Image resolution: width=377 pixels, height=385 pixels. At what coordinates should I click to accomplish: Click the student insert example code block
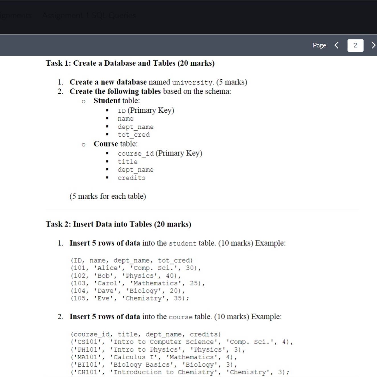(134, 279)
